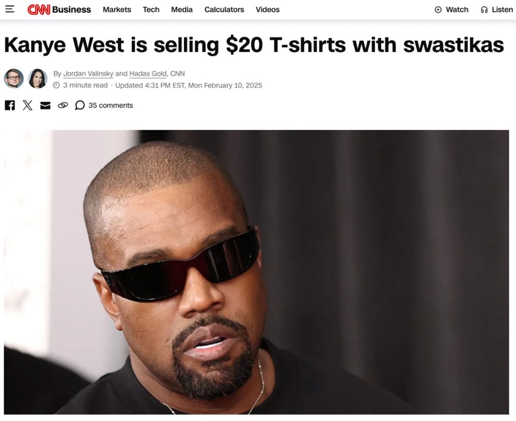Share article via email envelope icon
Screen dimensions: 516x421
pos(45,105)
